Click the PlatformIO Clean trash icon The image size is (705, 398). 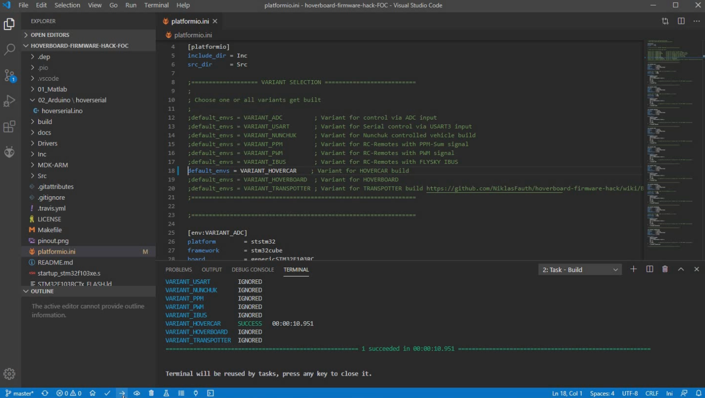click(x=151, y=393)
